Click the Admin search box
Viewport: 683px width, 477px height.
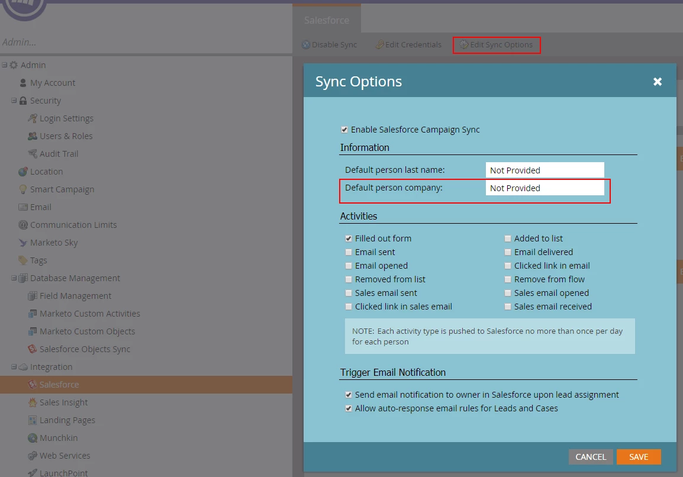point(146,42)
